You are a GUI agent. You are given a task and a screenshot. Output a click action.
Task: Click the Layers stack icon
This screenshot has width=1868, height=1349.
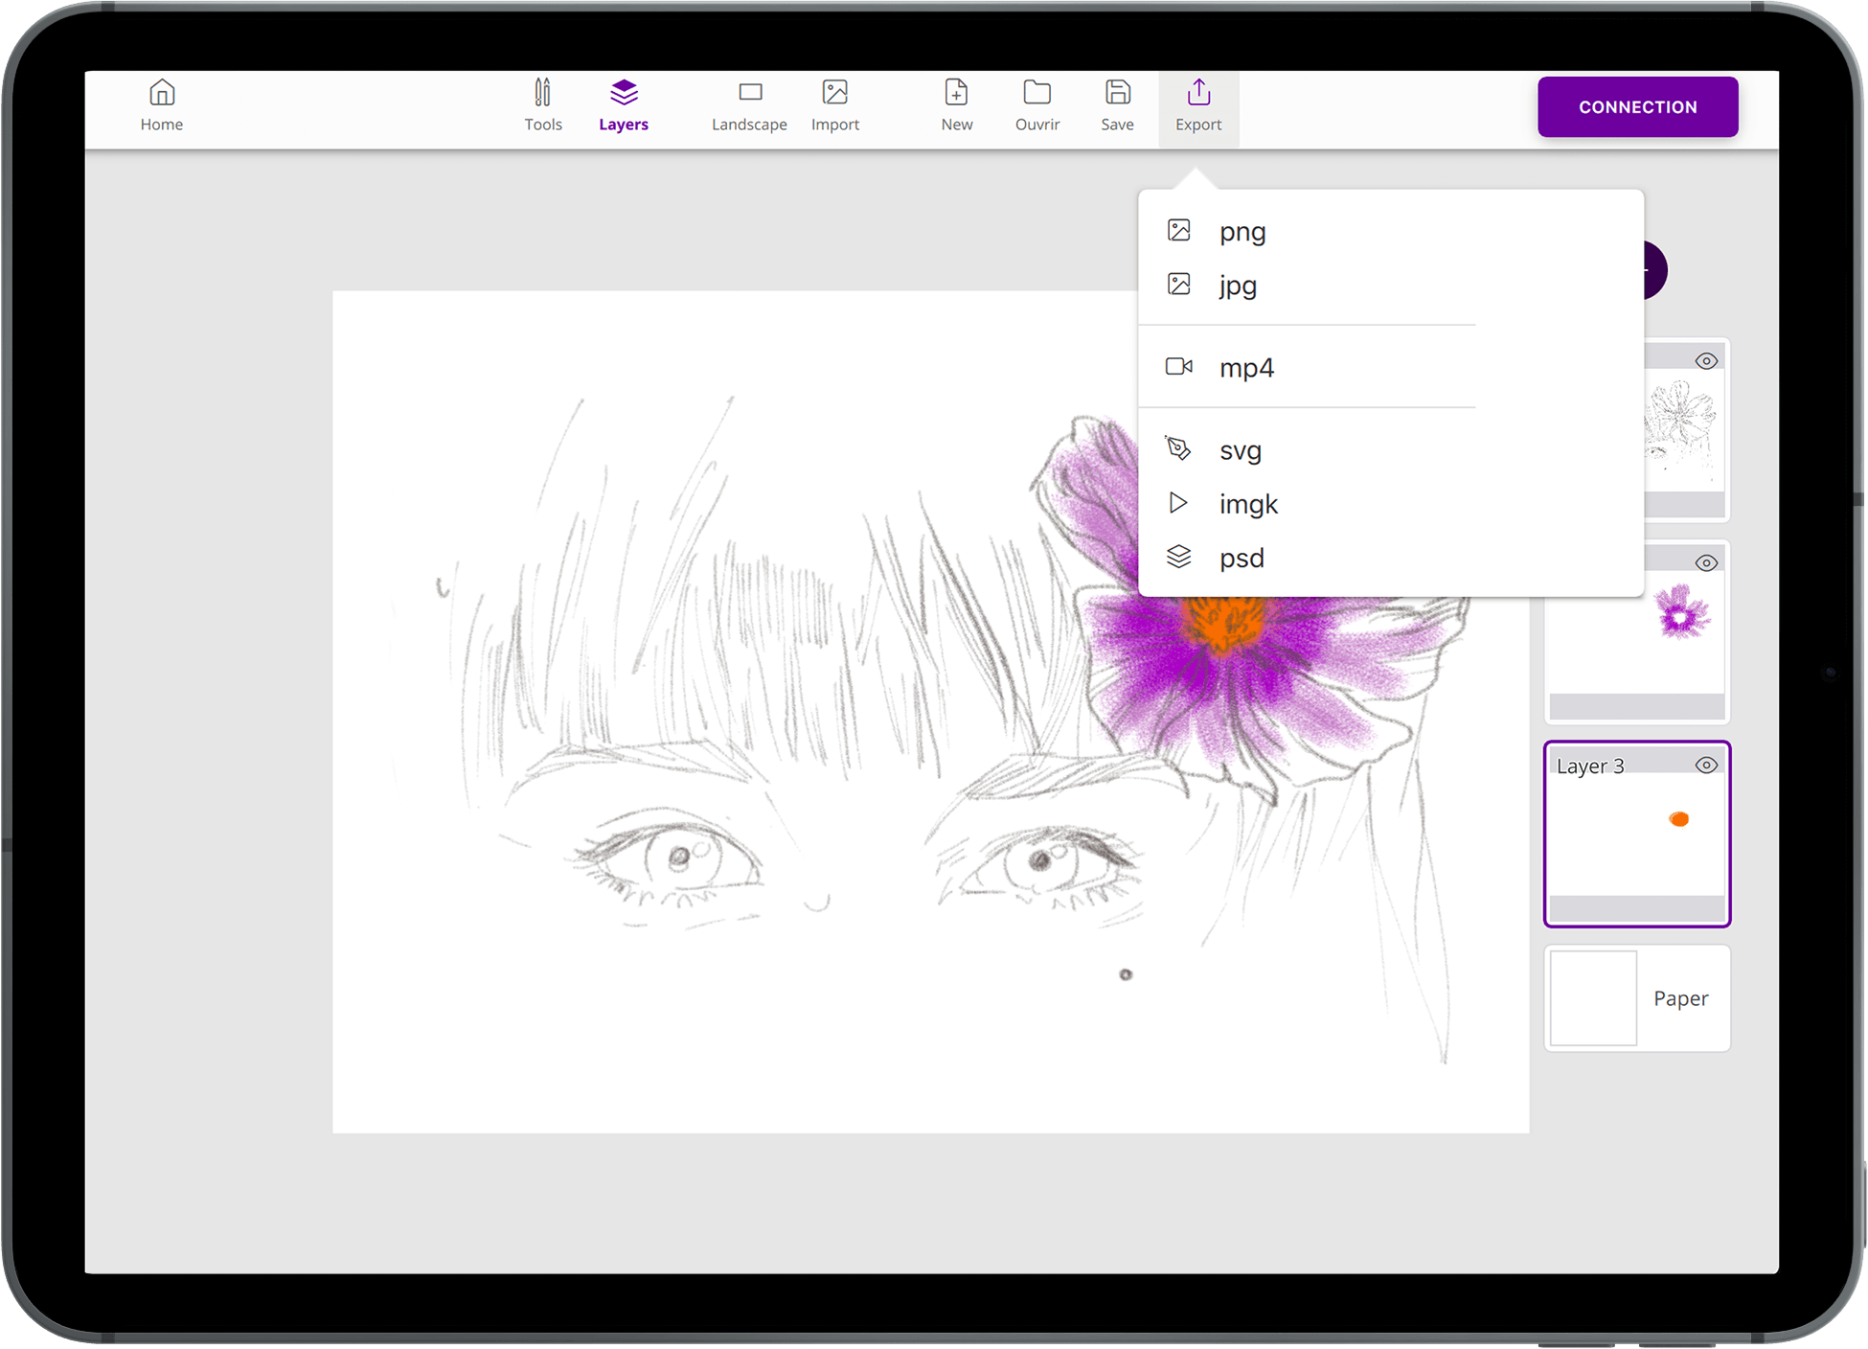pos(624,94)
